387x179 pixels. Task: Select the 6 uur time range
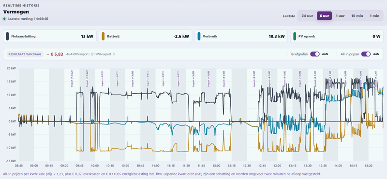[x=324, y=16]
